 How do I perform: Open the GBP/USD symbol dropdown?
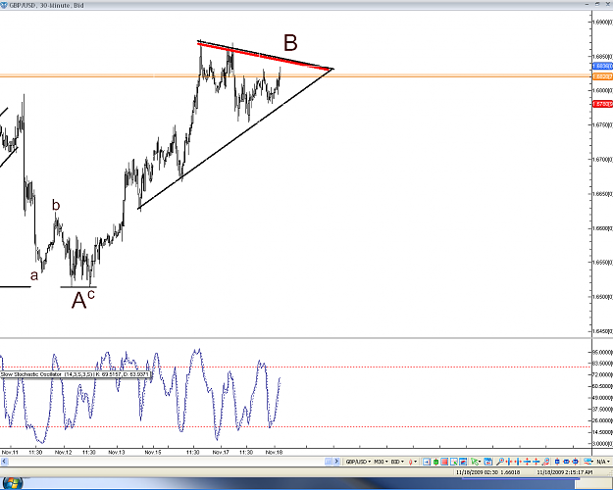pyautogui.click(x=358, y=462)
